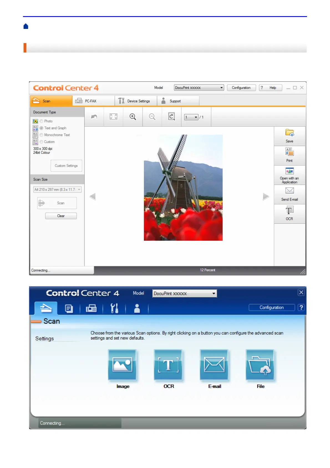Viewport: 330px width, 468px height.
Task: Zoom in with the magnifier plus icon
Action: click(133, 117)
